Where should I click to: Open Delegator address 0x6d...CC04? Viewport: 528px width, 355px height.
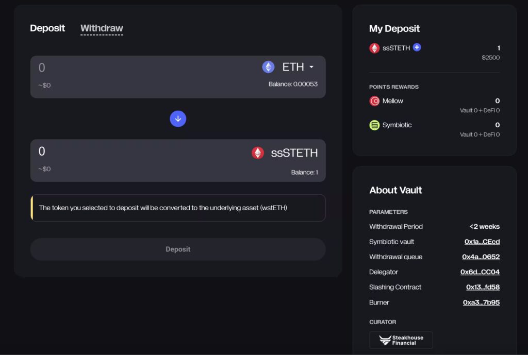pos(480,272)
